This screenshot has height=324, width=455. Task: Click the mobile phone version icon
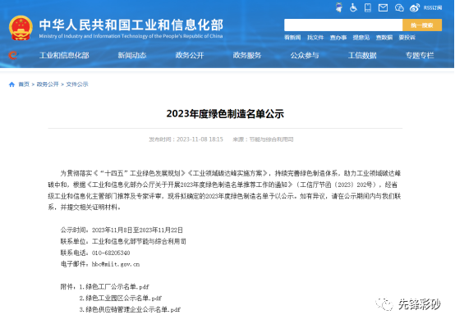click(x=368, y=7)
